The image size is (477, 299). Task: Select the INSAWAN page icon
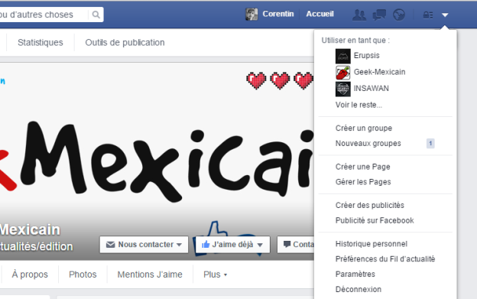(342, 89)
